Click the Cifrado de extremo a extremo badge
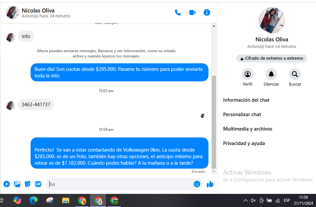Screen dimensions: 316x207 tap(272, 58)
